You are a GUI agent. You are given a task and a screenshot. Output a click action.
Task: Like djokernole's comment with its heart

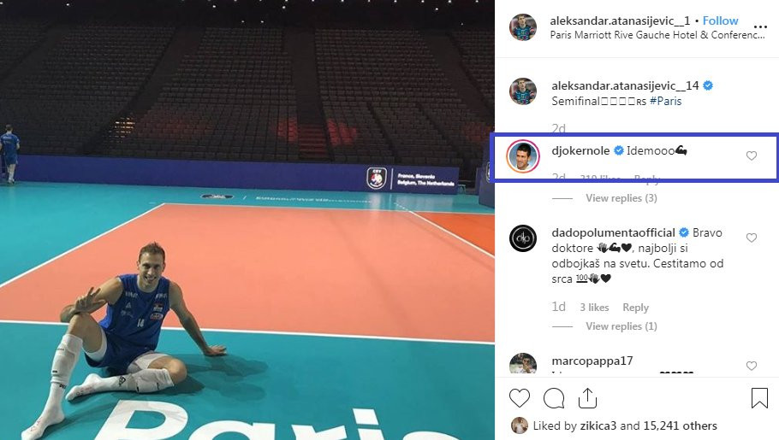click(752, 155)
